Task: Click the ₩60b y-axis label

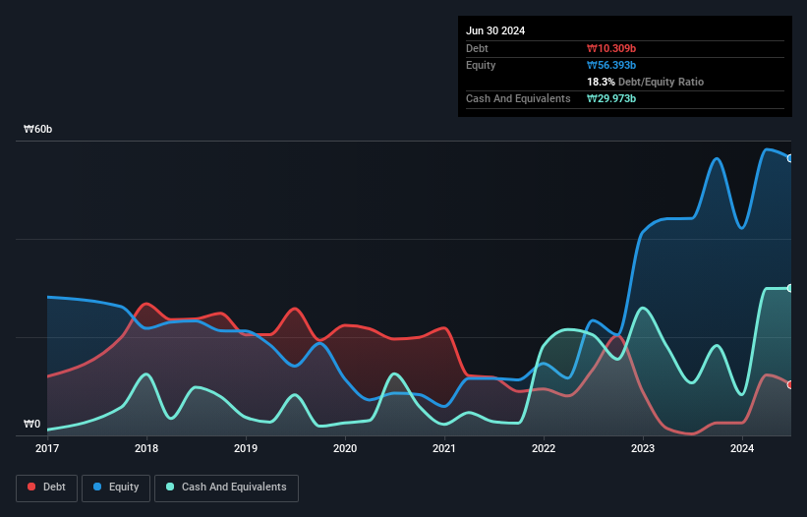Action: [37, 129]
